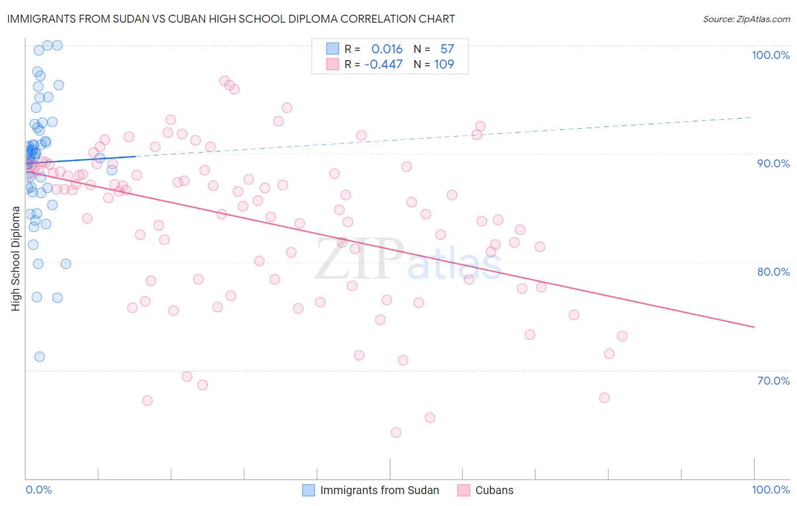Viewport: 797px width, 506px height.
Task: Click the 90.0% y-axis tick label
Action: pyautogui.click(x=773, y=163)
